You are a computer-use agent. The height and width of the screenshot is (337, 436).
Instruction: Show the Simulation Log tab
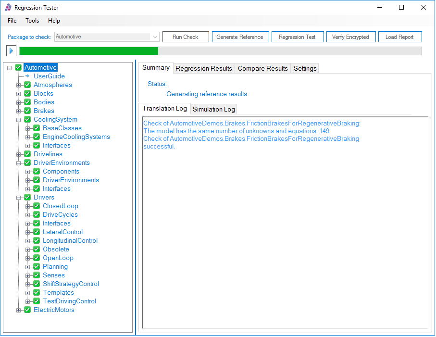pos(214,109)
